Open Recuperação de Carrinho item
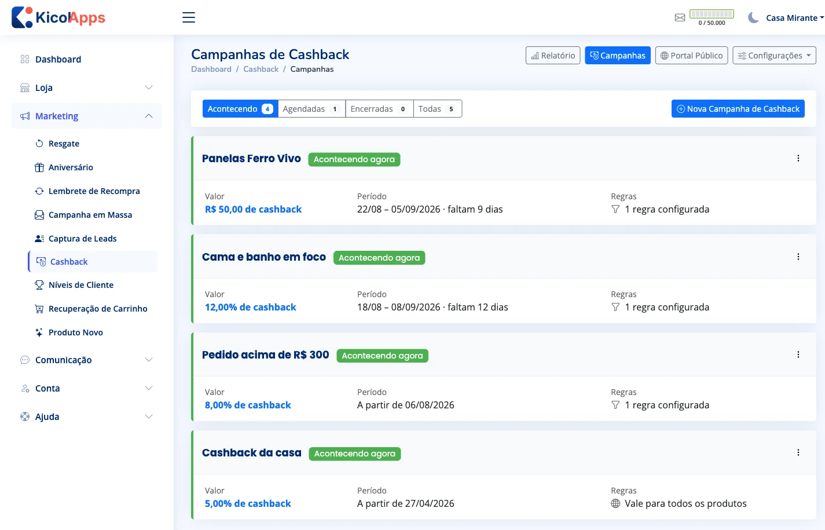Viewport: 825px width, 530px height. coord(93,309)
